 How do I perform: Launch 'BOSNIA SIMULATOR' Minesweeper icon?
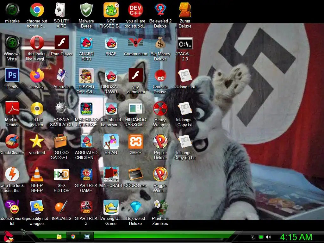[61, 109]
